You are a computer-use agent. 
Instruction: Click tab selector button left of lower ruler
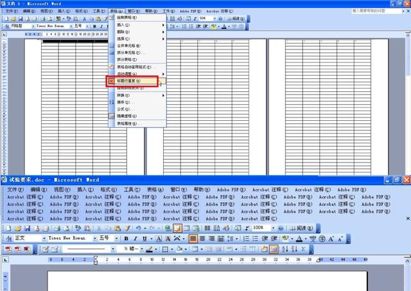coord(6,260)
